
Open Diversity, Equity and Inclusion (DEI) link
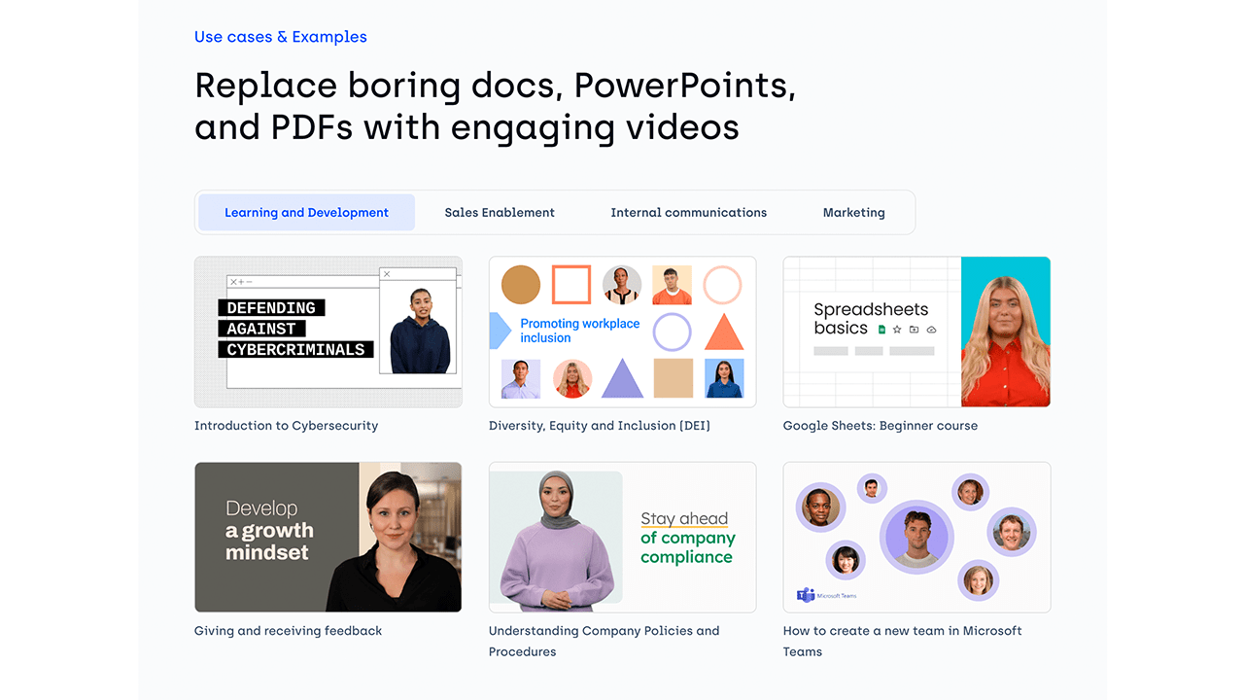[599, 426]
